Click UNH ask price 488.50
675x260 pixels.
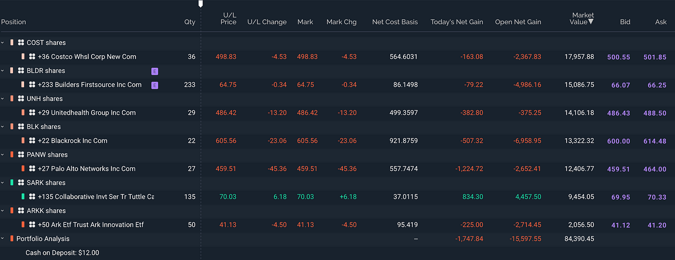coord(655,113)
